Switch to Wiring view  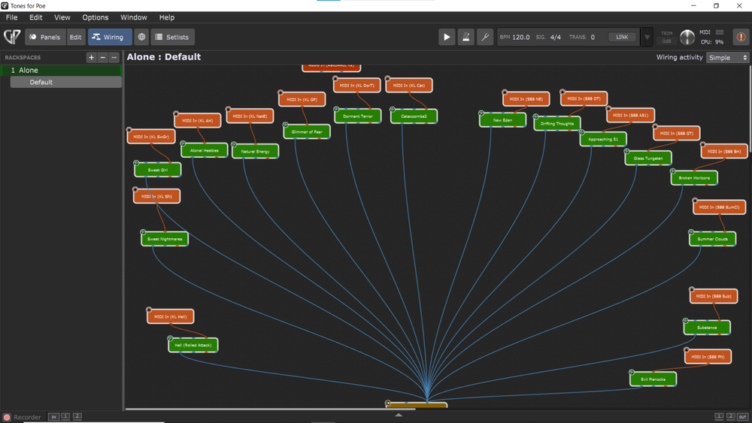coord(109,37)
